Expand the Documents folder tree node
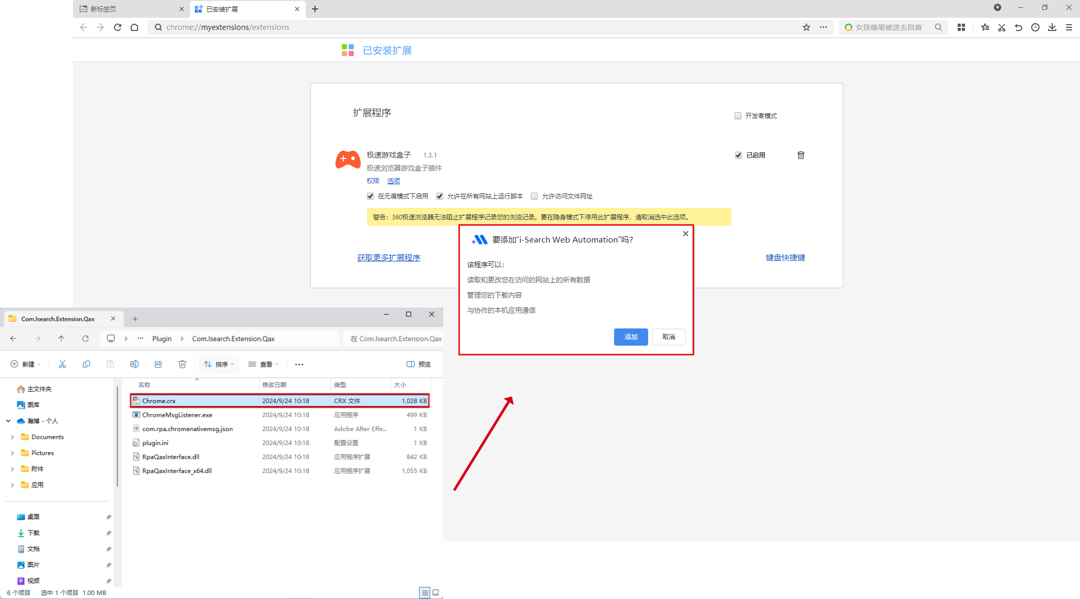 click(x=12, y=437)
